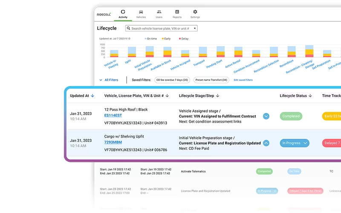Select the Available In Stock chart label
The height and width of the screenshot is (213, 341).
[x=161, y=65]
